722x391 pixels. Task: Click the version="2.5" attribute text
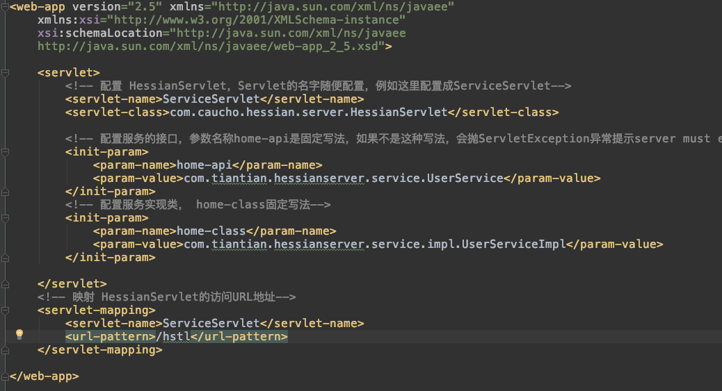pos(117,7)
